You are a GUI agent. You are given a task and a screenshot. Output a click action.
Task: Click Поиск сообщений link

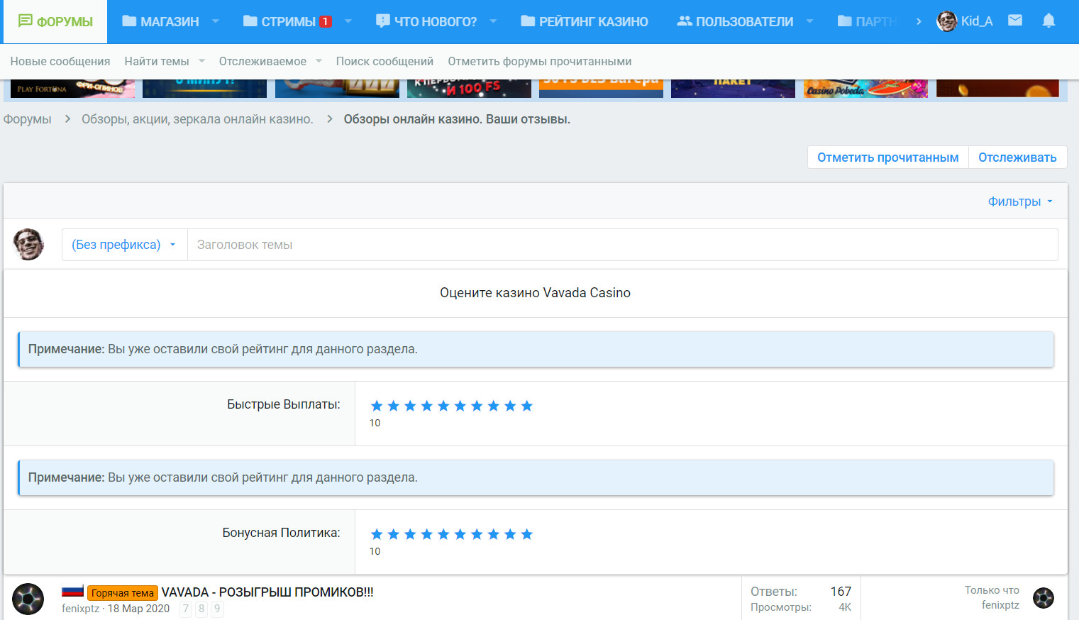(384, 62)
